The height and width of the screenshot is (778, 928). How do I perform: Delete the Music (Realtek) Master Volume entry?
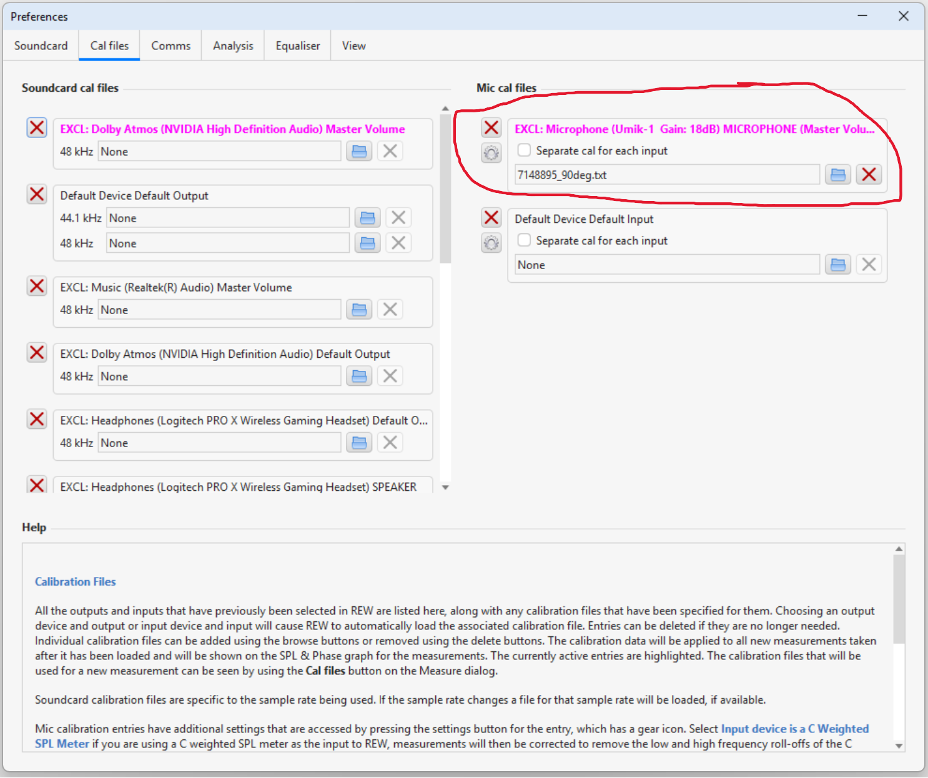[x=37, y=286]
